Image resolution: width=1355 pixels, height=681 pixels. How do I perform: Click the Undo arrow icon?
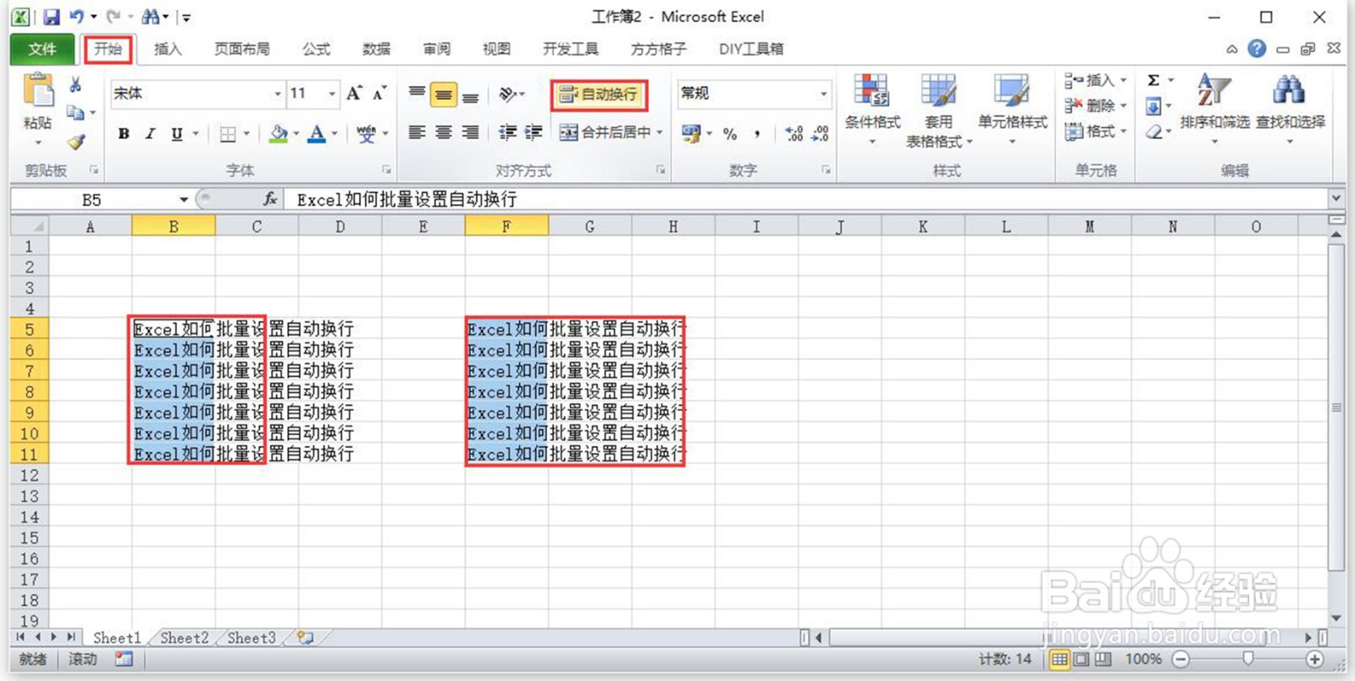(x=77, y=17)
